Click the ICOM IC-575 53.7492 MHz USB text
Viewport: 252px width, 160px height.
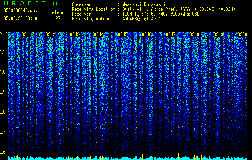161,14
